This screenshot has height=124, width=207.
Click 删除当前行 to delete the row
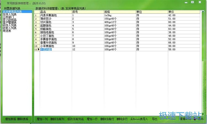pos(107,119)
